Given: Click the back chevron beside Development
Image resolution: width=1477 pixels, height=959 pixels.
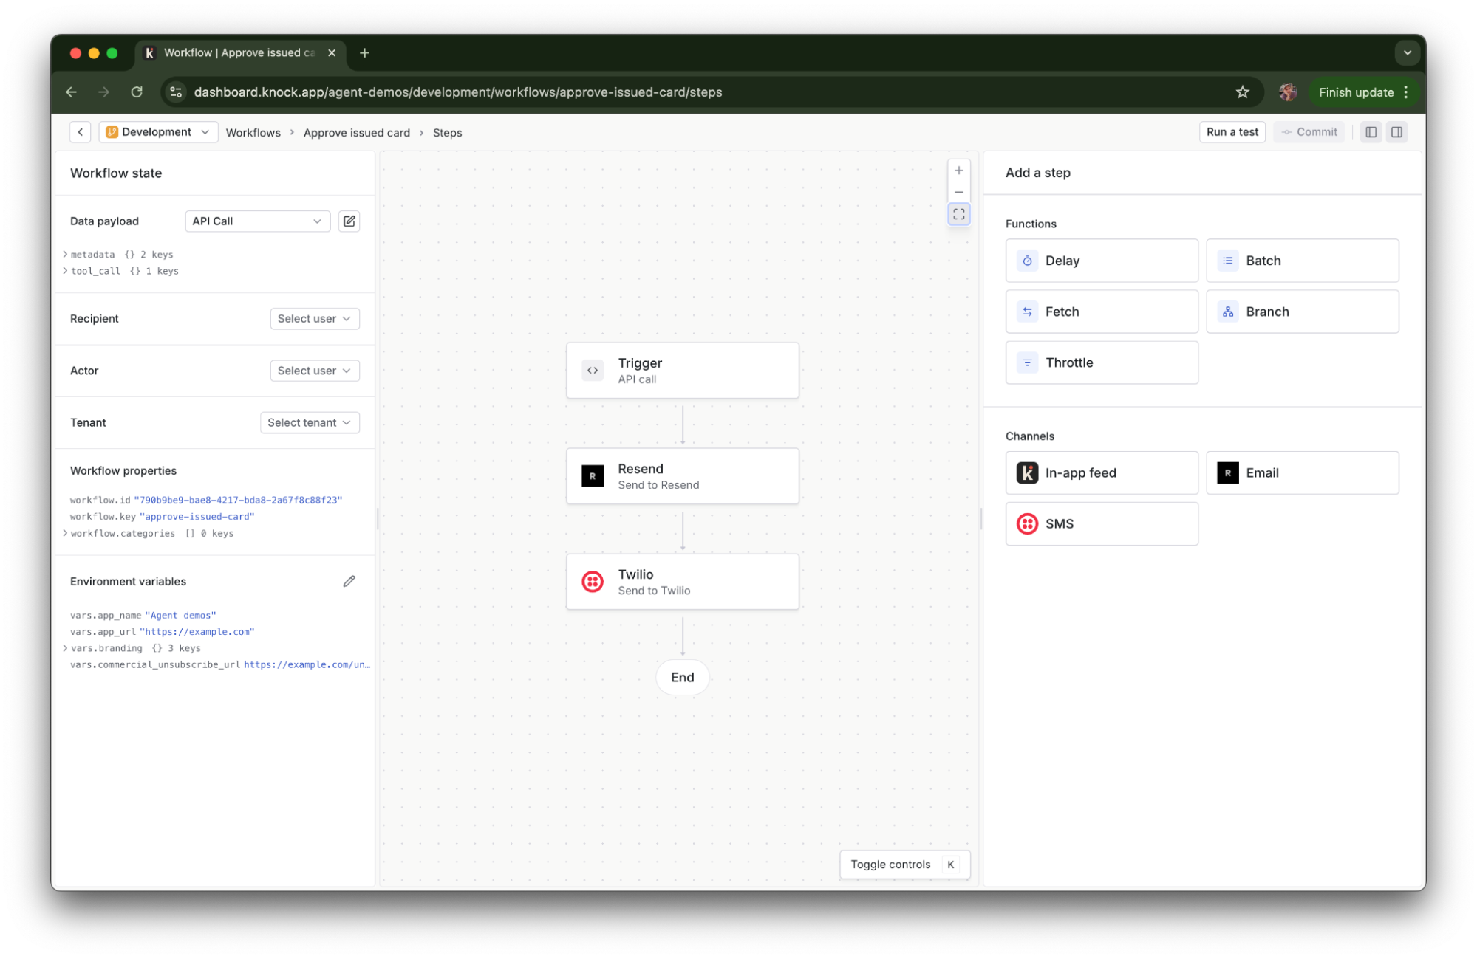Looking at the screenshot, I should (x=80, y=132).
